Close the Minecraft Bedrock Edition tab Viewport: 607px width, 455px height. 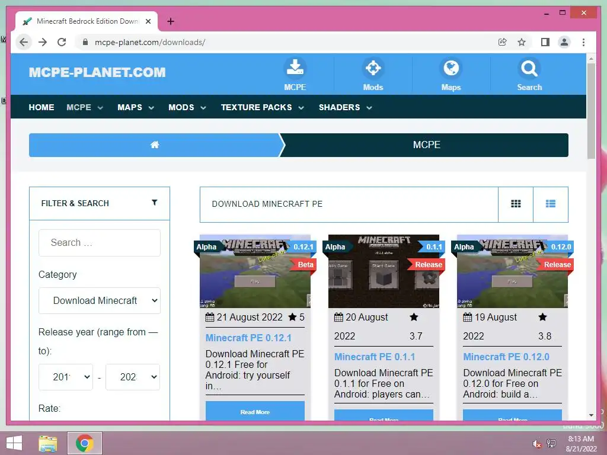click(148, 21)
